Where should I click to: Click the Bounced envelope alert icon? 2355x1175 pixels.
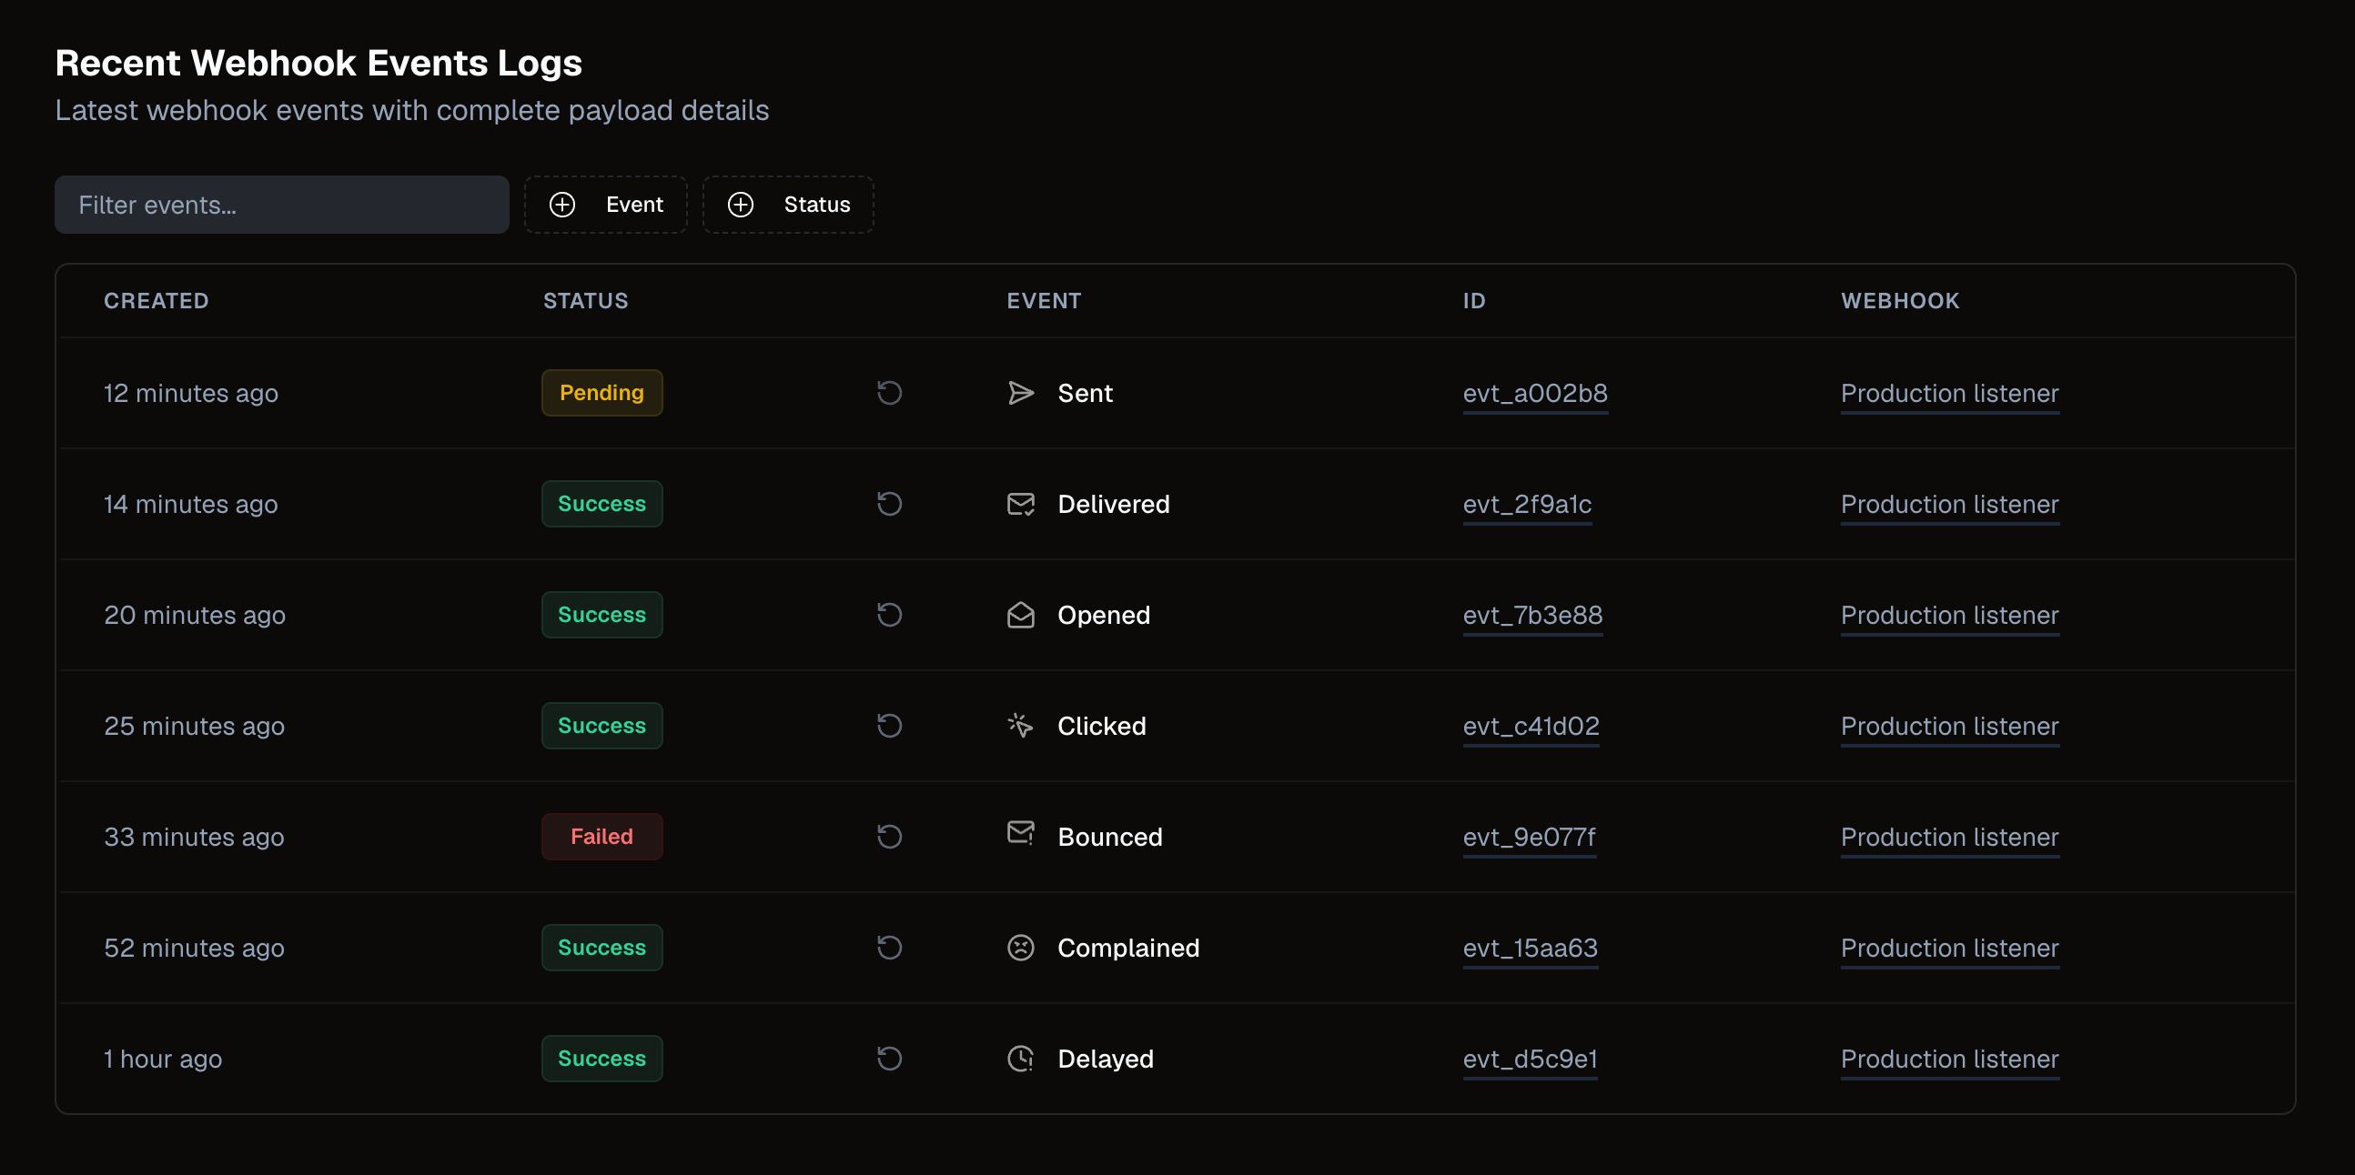click(1020, 833)
